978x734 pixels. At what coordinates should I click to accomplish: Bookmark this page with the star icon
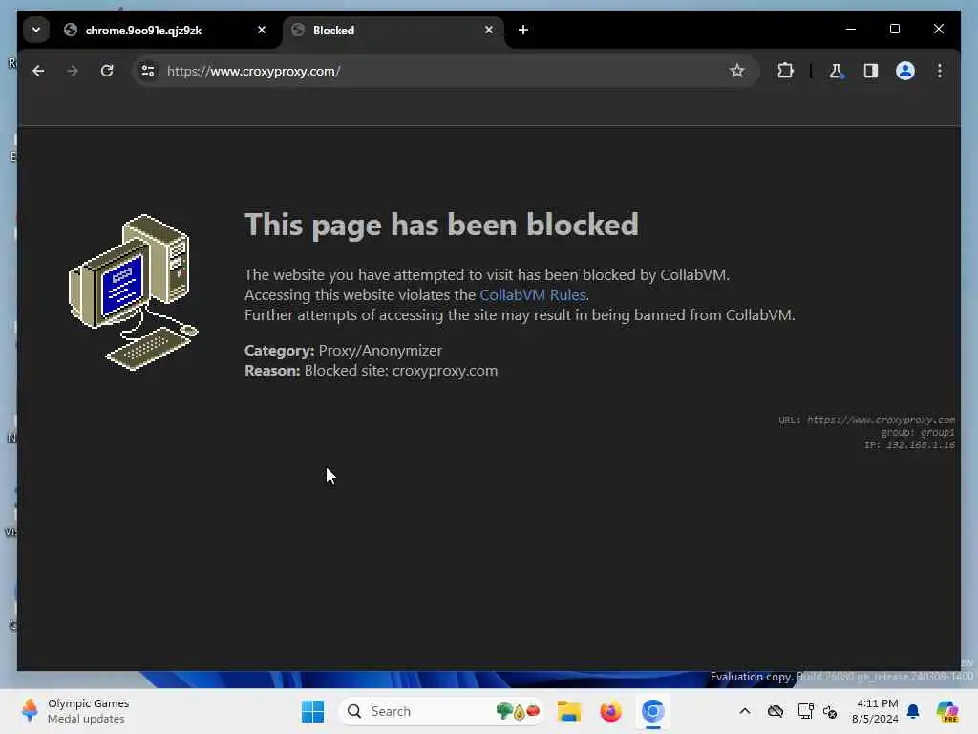(736, 71)
